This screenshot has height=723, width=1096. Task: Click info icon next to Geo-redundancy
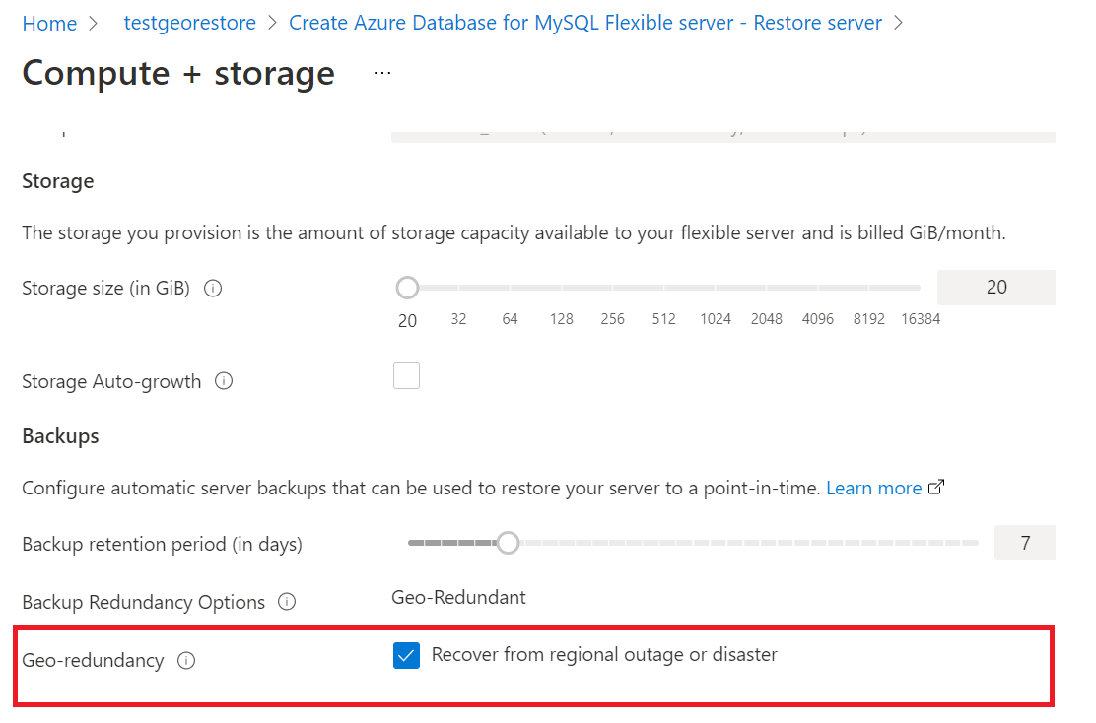185,661
